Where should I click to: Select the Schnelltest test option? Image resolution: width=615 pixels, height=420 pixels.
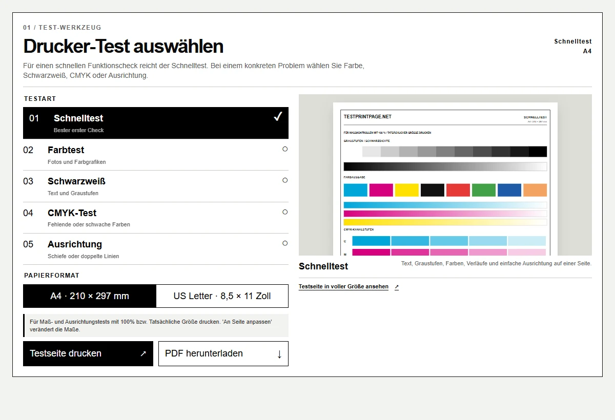156,123
